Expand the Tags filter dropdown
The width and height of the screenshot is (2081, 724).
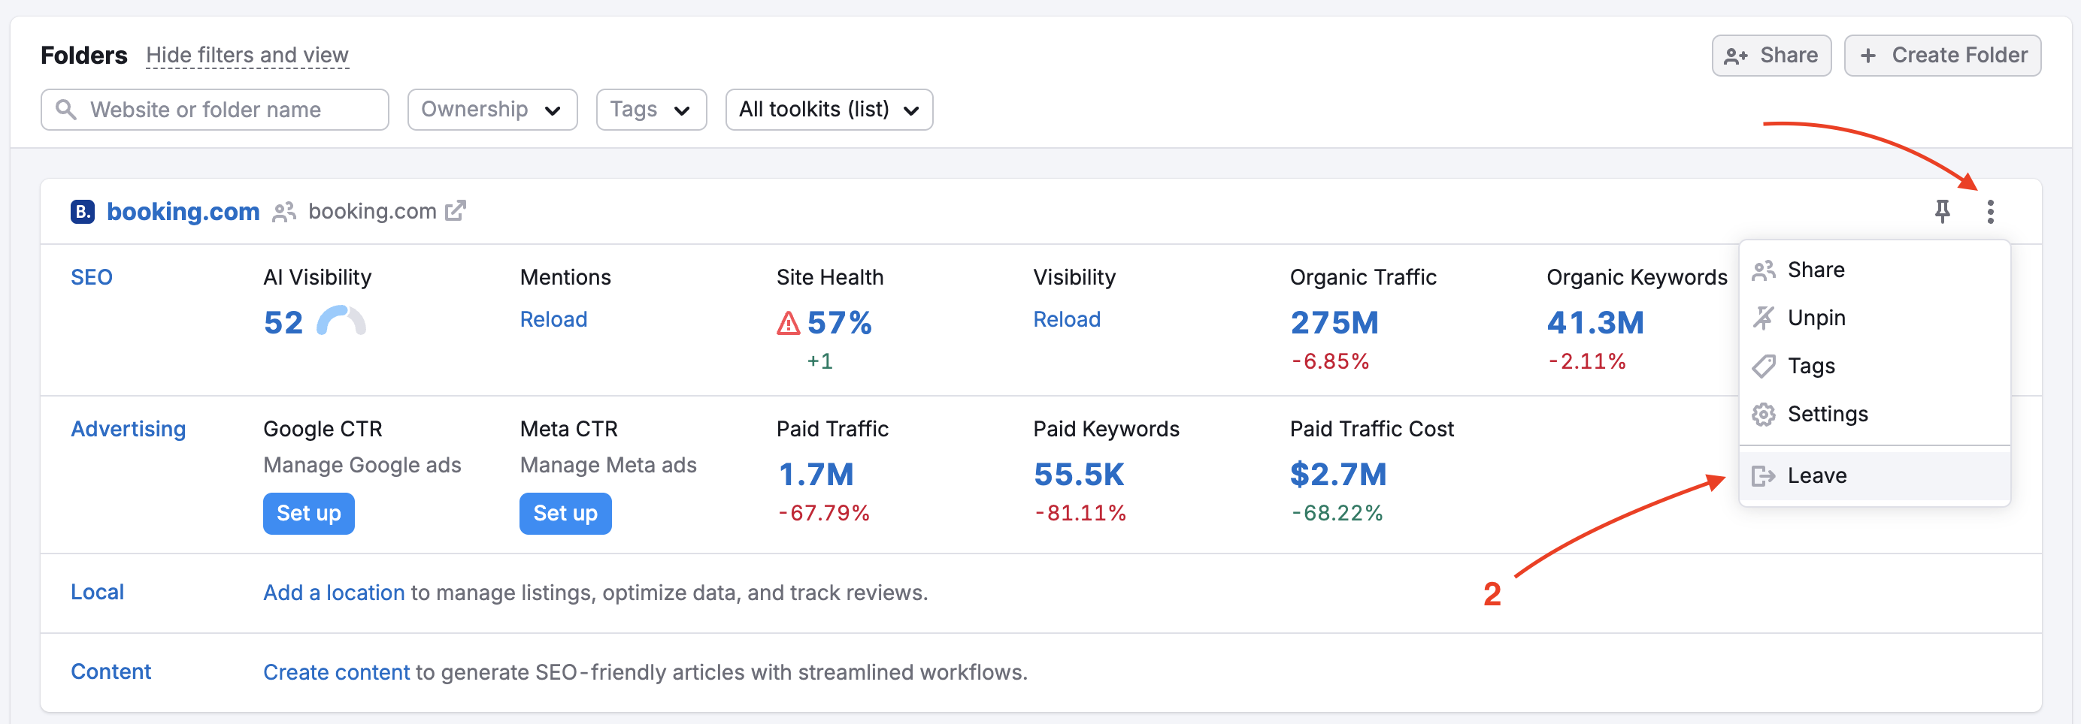(x=650, y=110)
